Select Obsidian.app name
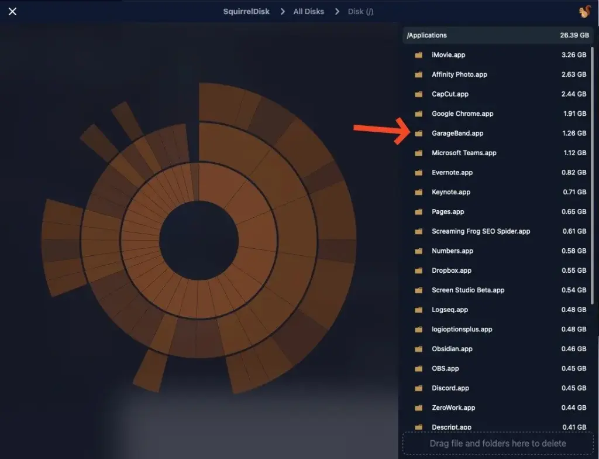Viewport: 599px width, 459px height. point(452,349)
